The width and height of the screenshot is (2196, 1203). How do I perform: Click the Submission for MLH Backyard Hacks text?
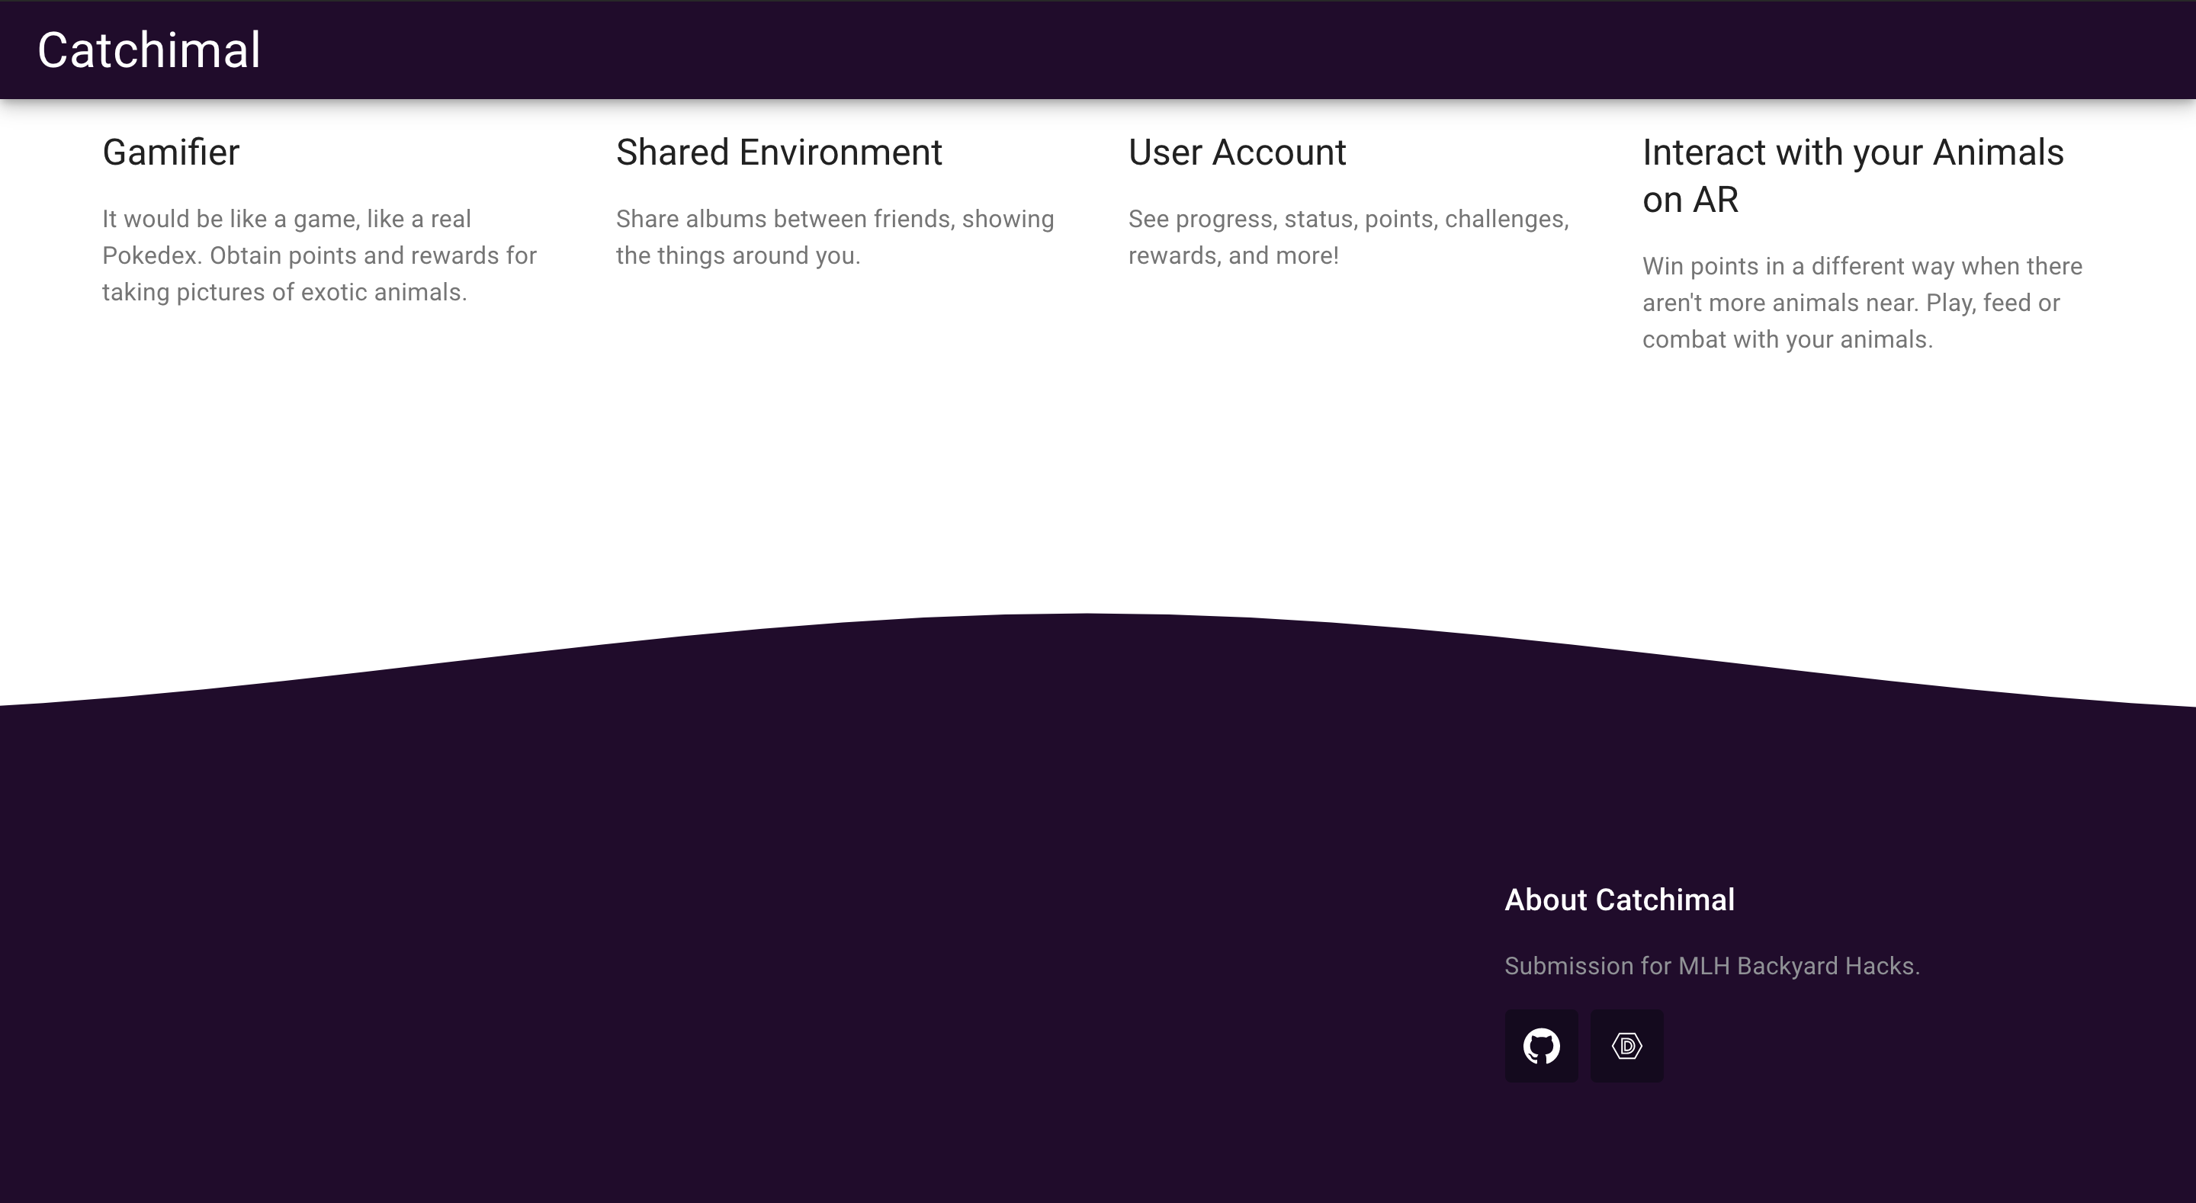coord(1711,966)
